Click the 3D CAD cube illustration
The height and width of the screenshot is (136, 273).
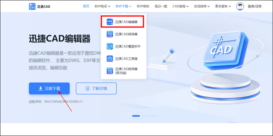226,50
